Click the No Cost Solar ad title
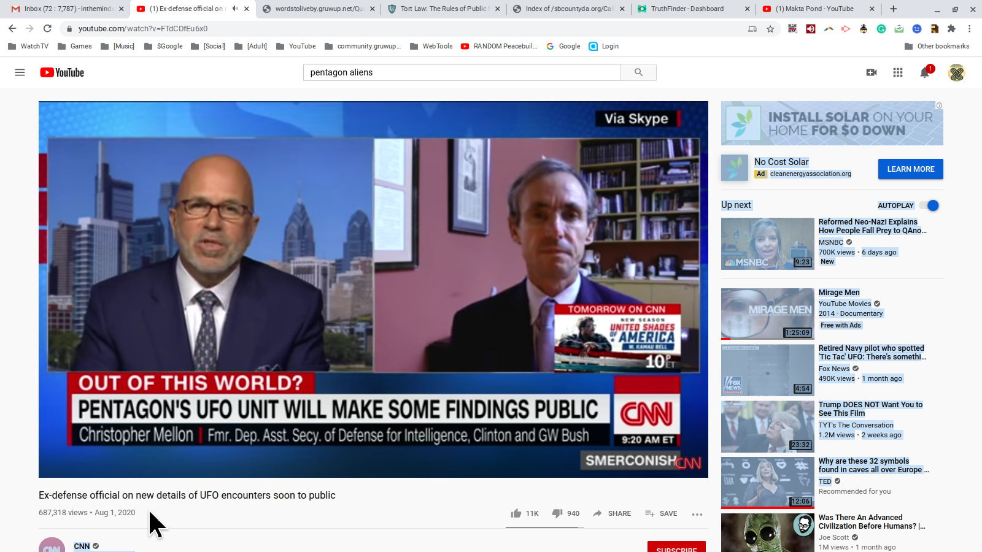Image resolution: width=982 pixels, height=552 pixels. [781, 162]
